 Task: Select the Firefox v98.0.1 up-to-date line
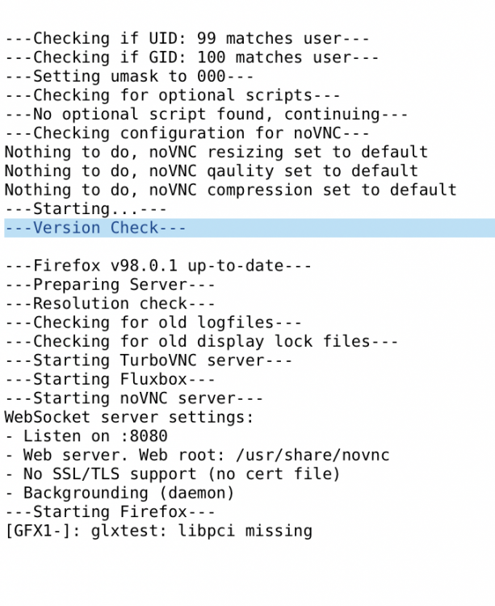(158, 266)
